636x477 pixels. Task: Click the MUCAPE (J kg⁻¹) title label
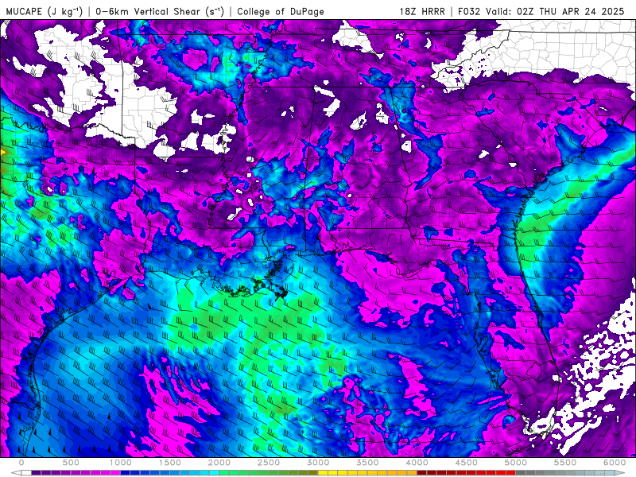(45, 11)
